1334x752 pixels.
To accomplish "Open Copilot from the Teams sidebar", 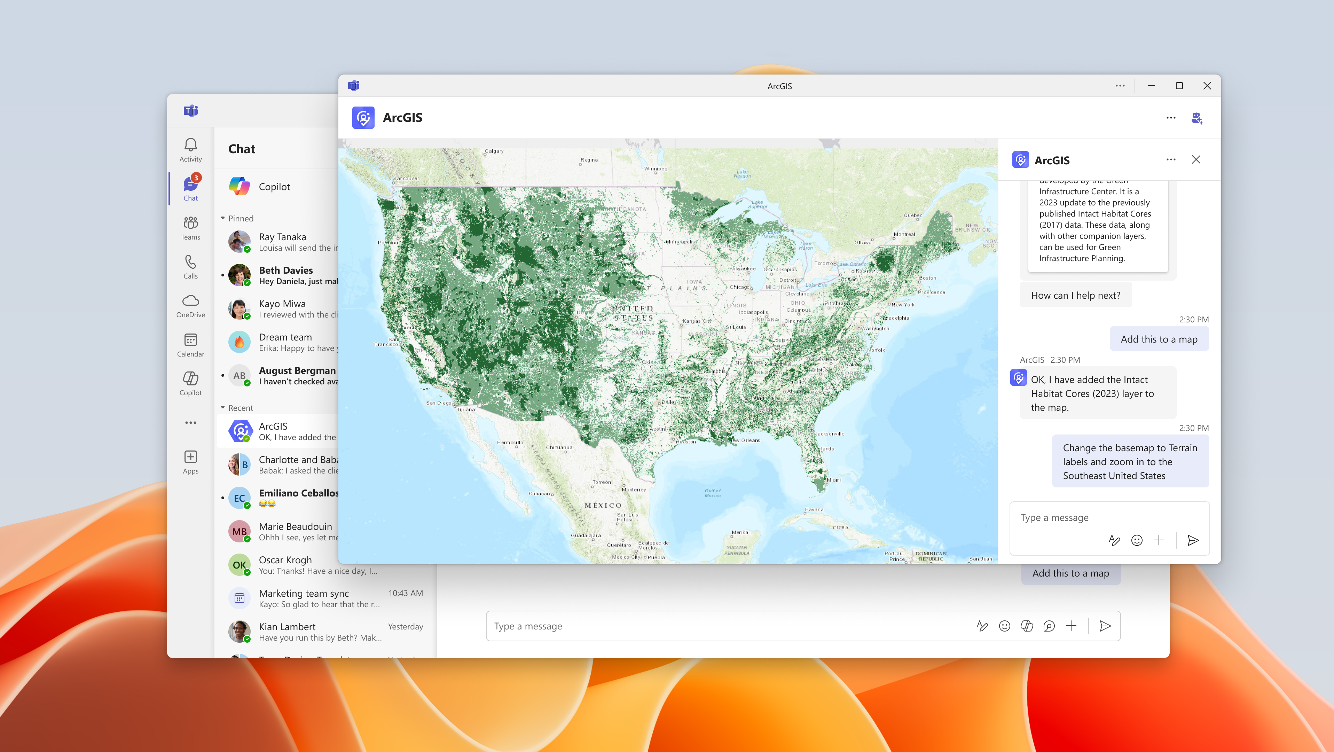I will (190, 384).
